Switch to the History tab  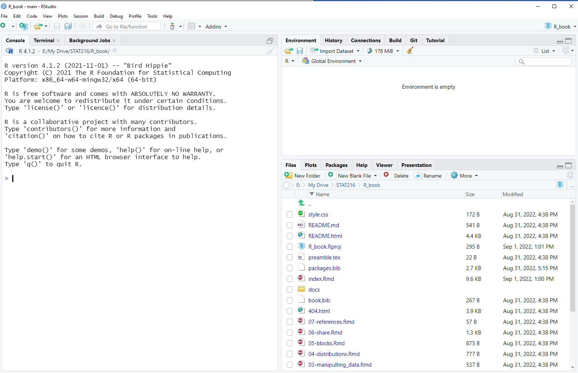point(333,40)
